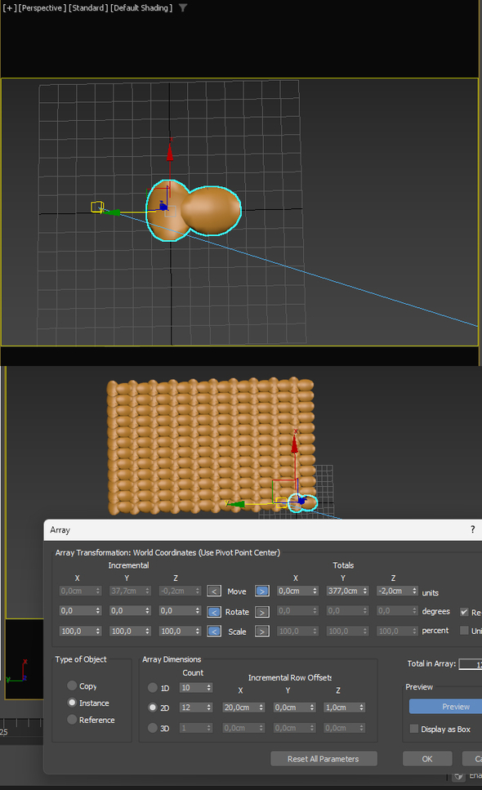Click Reset All Parameters
Image resolution: width=482 pixels, height=790 pixels.
click(324, 759)
